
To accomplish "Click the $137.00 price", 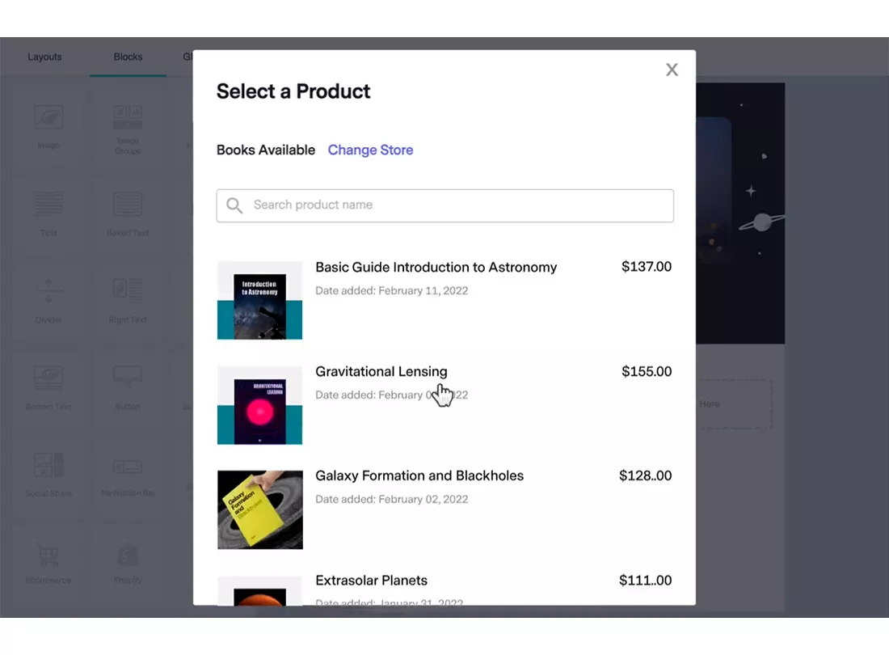I will coord(647,267).
